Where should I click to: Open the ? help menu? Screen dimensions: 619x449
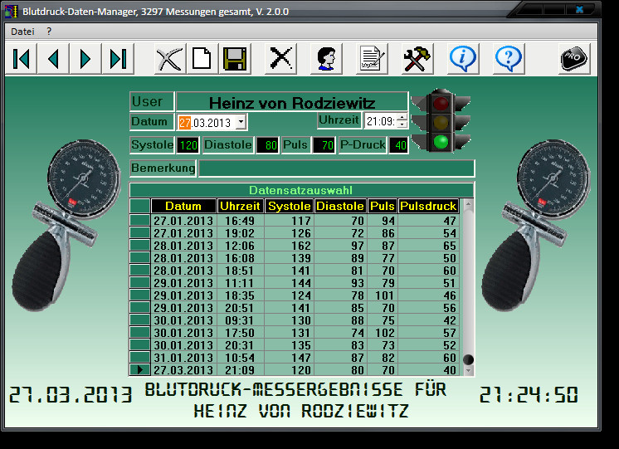[x=49, y=32]
